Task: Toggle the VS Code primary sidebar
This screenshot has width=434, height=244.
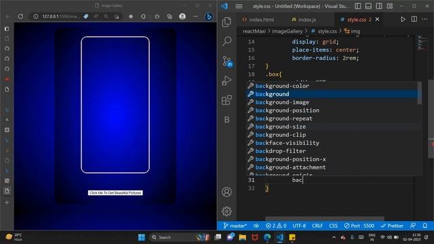Action: (x=357, y=6)
